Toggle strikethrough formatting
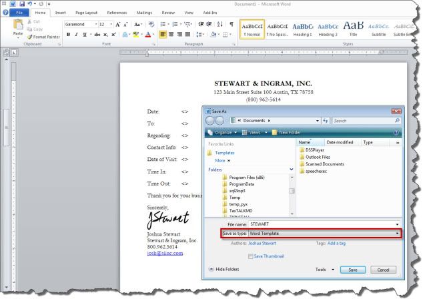Viewport: 427px width, 303px height. [x=97, y=35]
